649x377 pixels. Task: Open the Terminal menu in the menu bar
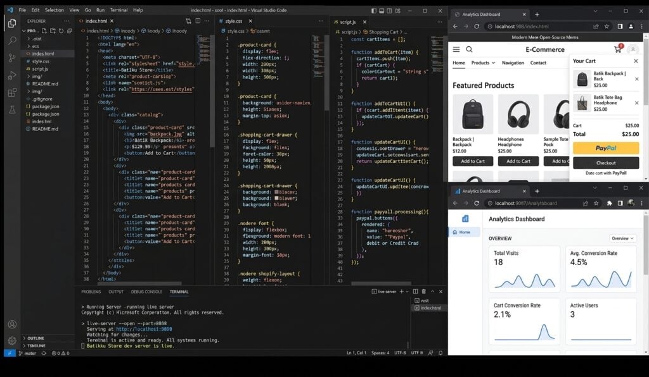pyautogui.click(x=119, y=10)
